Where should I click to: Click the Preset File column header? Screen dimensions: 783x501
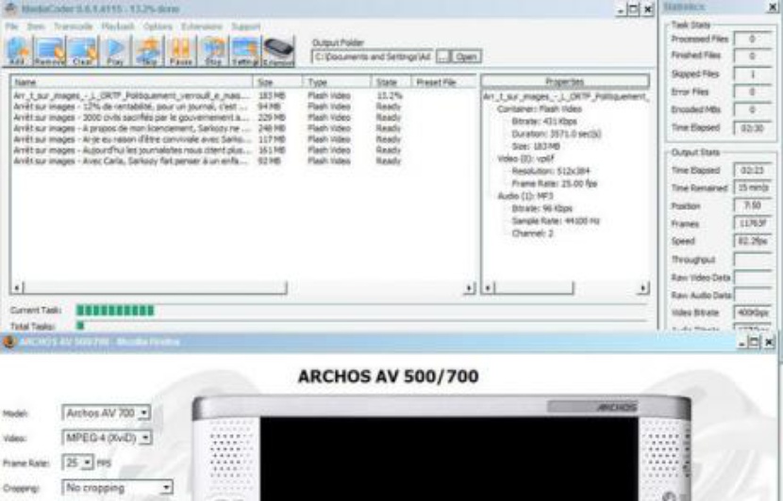[443, 82]
